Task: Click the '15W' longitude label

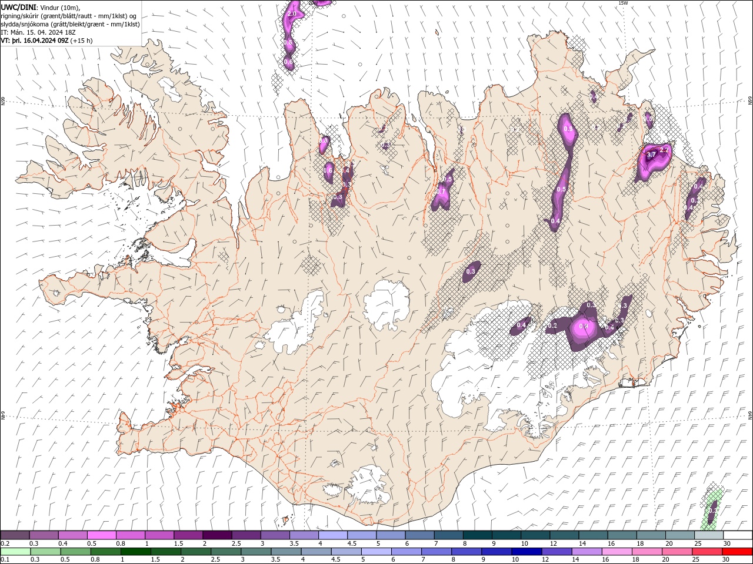Action: [623, 3]
